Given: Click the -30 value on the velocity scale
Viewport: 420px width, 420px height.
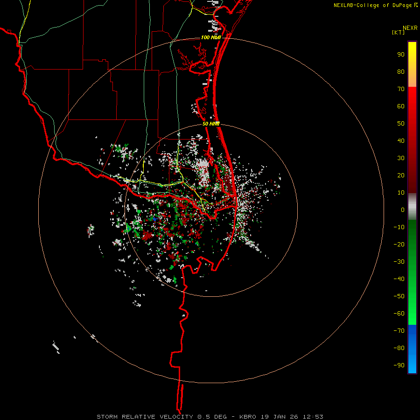Looking at the screenshot, I should point(399,262).
